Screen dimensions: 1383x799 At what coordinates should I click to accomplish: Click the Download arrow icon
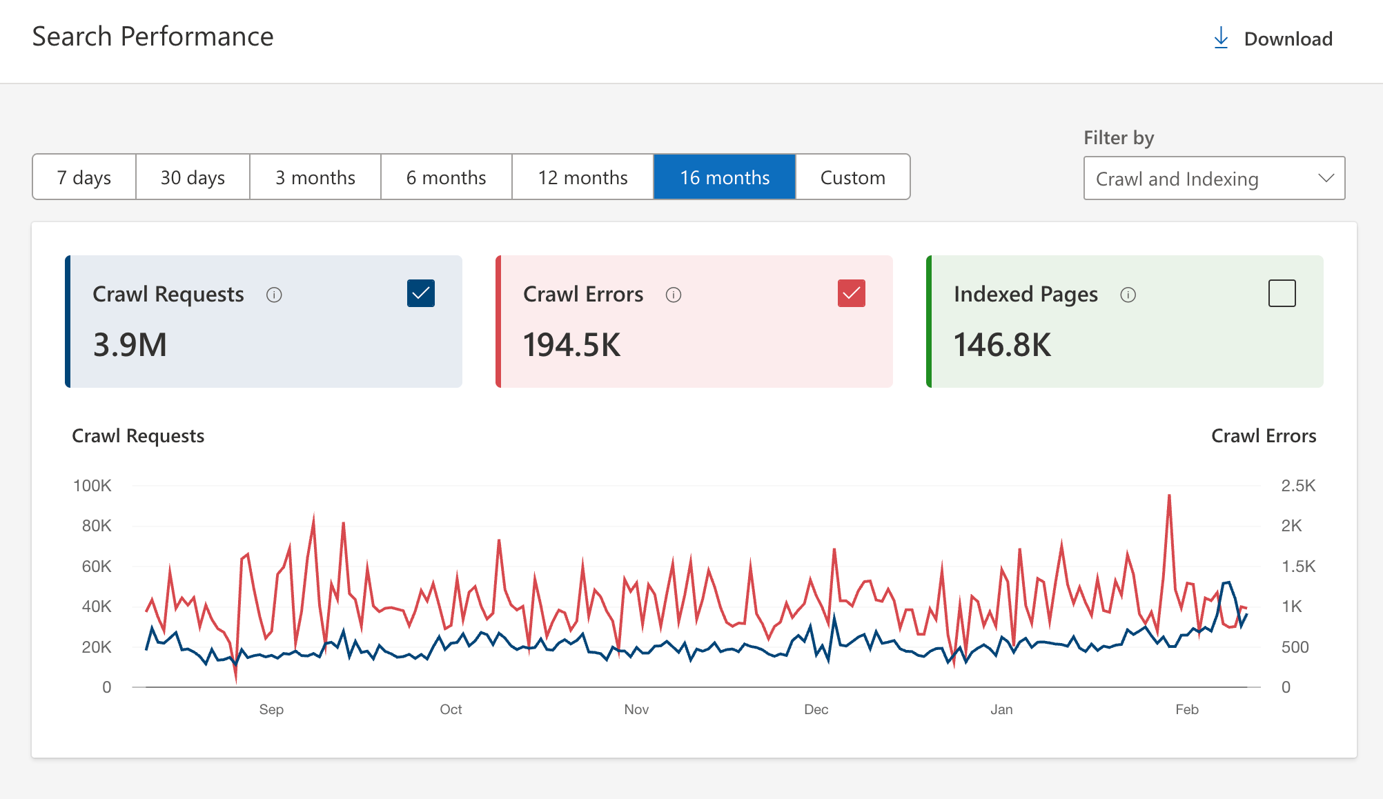pos(1221,38)
